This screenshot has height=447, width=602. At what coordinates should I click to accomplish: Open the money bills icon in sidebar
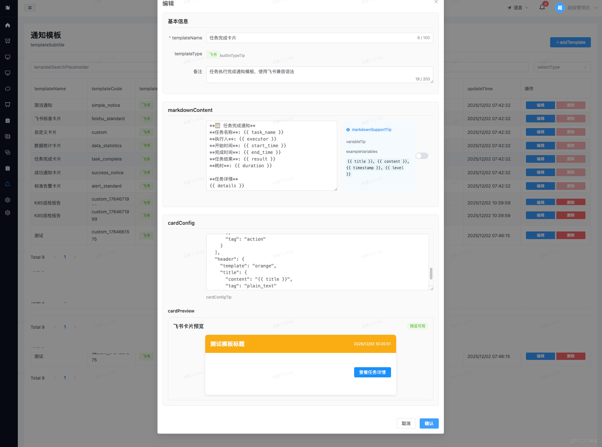click(8, 136)
